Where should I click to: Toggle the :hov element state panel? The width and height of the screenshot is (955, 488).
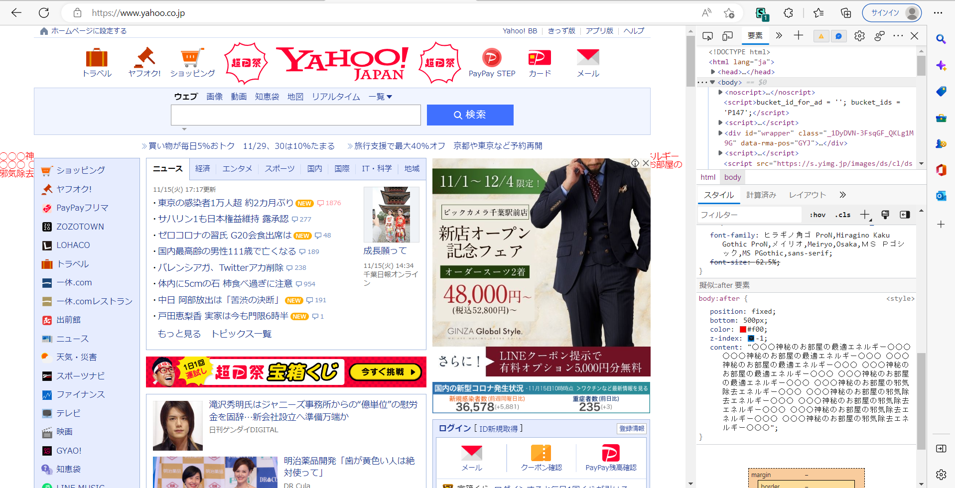click(x=817, y=215)
